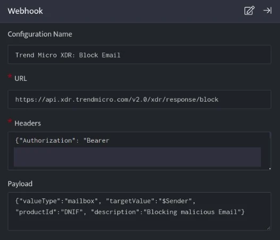The width and height of the screenshot is (280, 240).
Task: Click the Headers field label
Action: (28, 123)
